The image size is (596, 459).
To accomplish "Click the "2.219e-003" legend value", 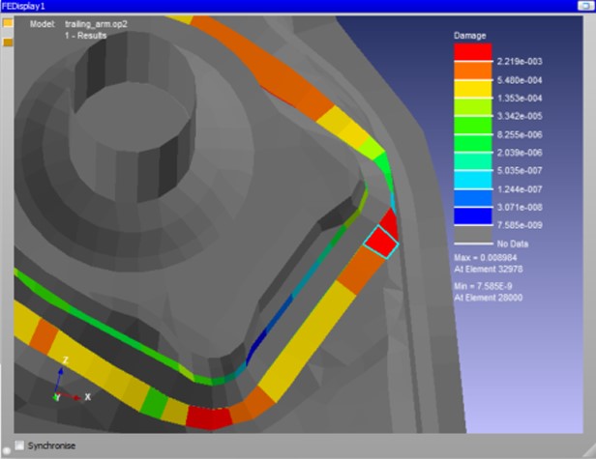I will click(520, 62).
